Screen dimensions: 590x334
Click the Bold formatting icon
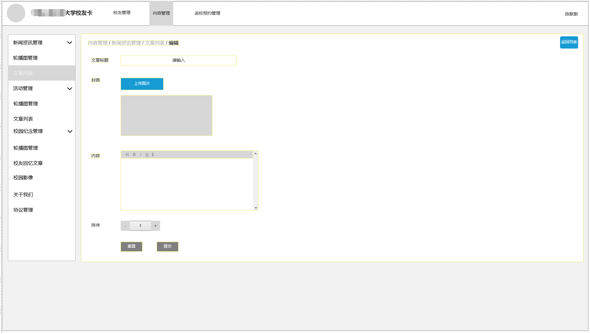coord(134,155)
